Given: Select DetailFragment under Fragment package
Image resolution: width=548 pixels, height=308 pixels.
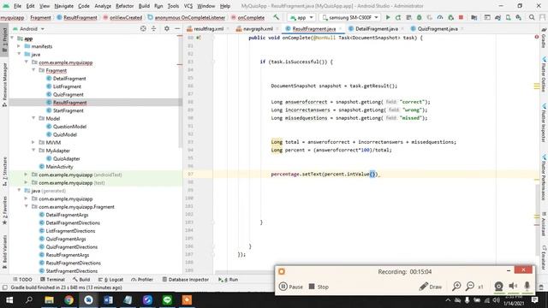Looking at the screenshot, I should [69, 78].
